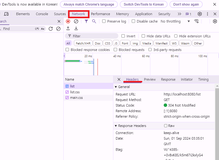
Task: Enable Disable cache checkbox
Action: tap(133, 21)
